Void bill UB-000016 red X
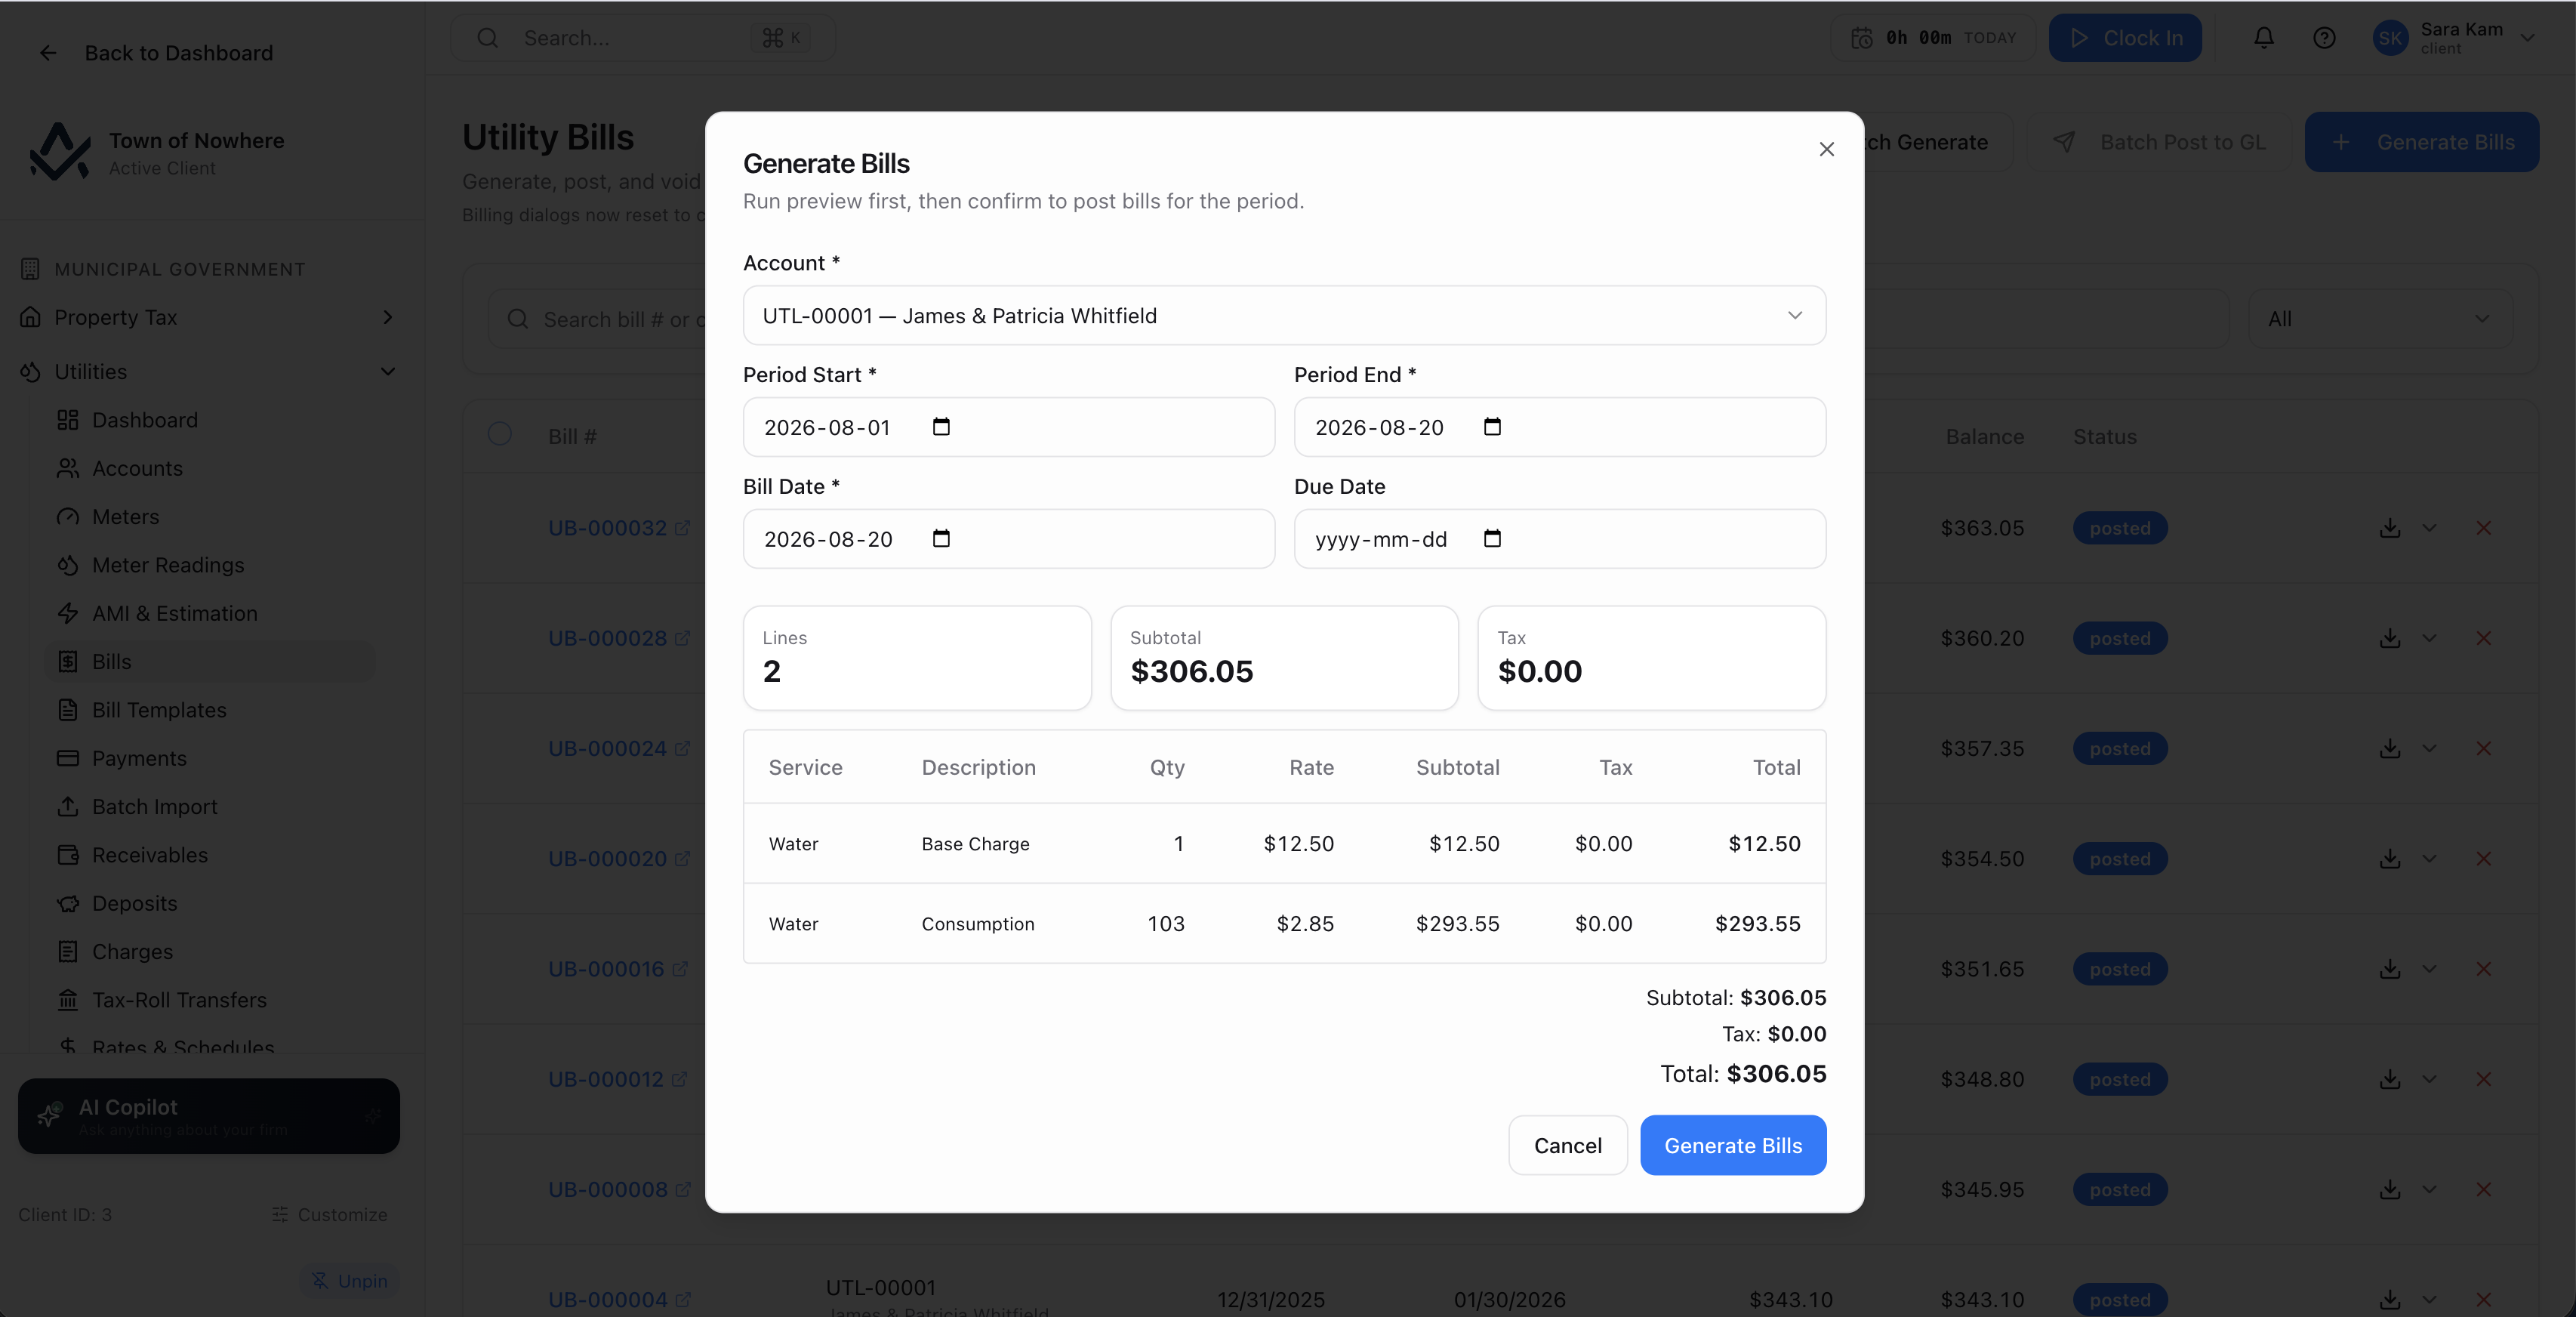2576x1317 pixels. point(2484,969)
